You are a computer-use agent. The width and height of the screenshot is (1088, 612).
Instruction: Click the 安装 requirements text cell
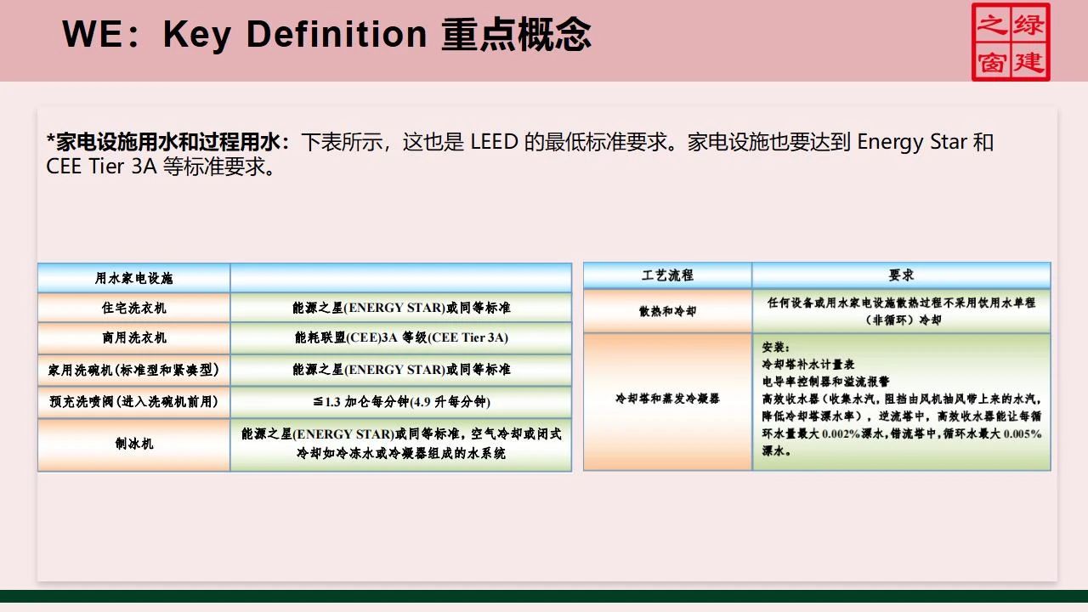[901, 397]
